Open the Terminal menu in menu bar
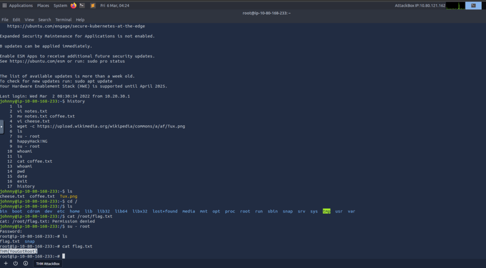The height and width of the screenshot is (268, 486). (63, 20)
